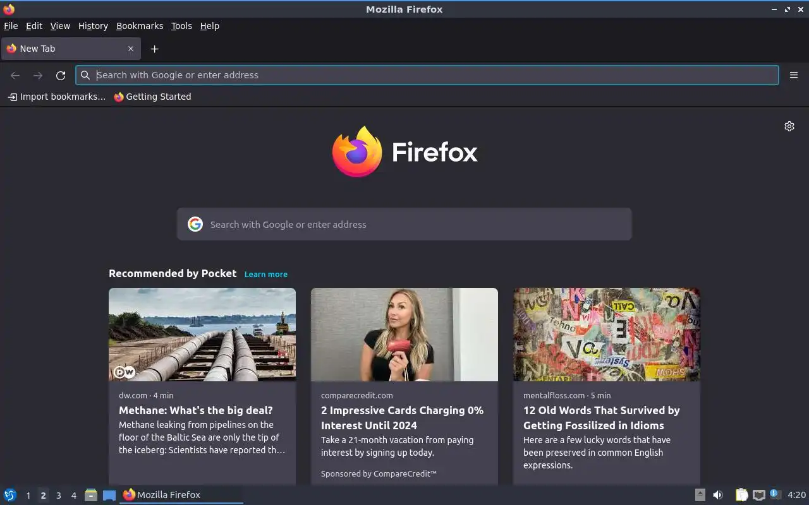Click the center Search with Google box
809x505 pixels.
click(404, 224)
